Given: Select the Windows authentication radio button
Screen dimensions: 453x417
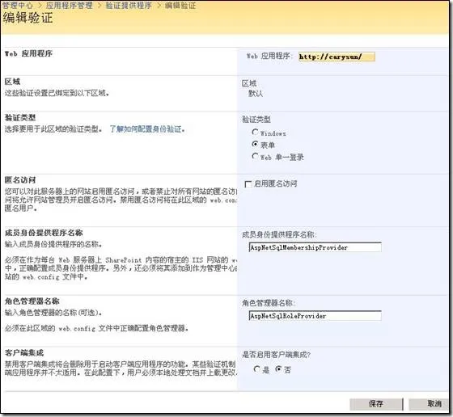Looking at the screenshot, I should [x=255, y=133].
